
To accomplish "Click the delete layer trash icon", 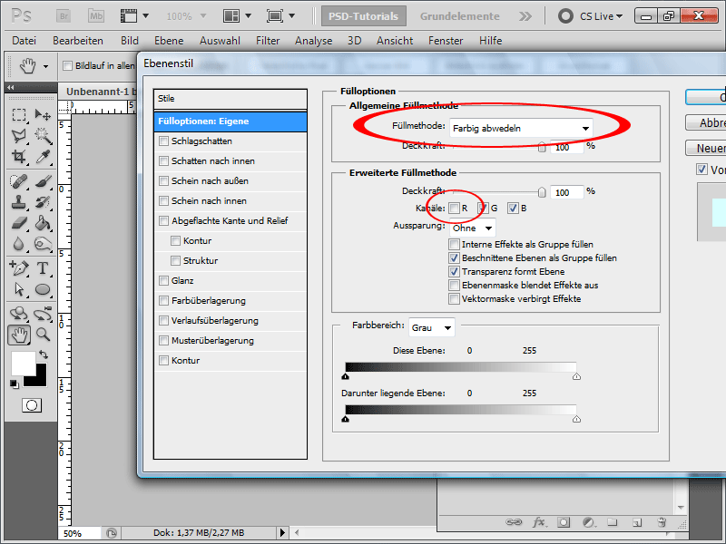I will [x=662, y=522].
